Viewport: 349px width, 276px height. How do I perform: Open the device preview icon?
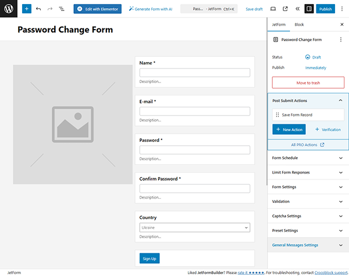tap(273, 9)
